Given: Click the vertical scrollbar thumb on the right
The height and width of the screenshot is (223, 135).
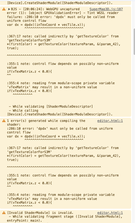Looking at the screenshot, I should pos(134,41).
